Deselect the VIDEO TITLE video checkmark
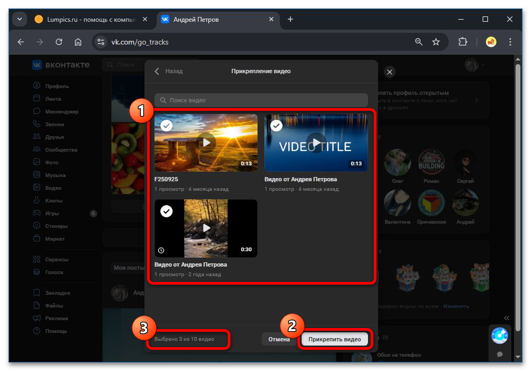The height and width of the screenshot is (371, 531). pyautogui.click(x=276, y=126)
